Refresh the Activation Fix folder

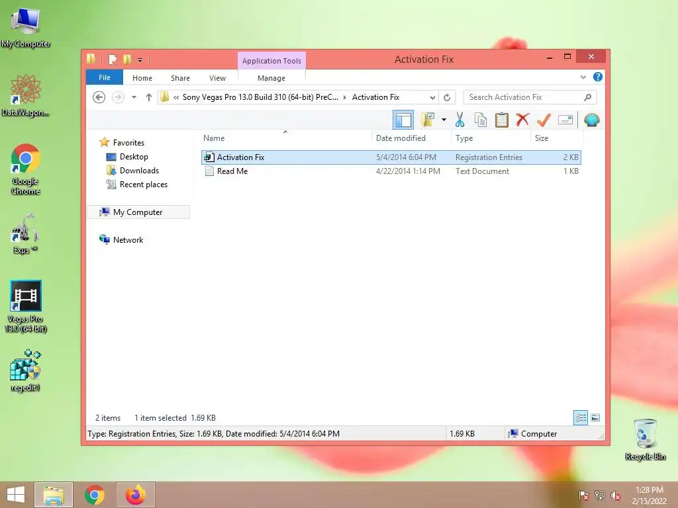tap(447, 97)
